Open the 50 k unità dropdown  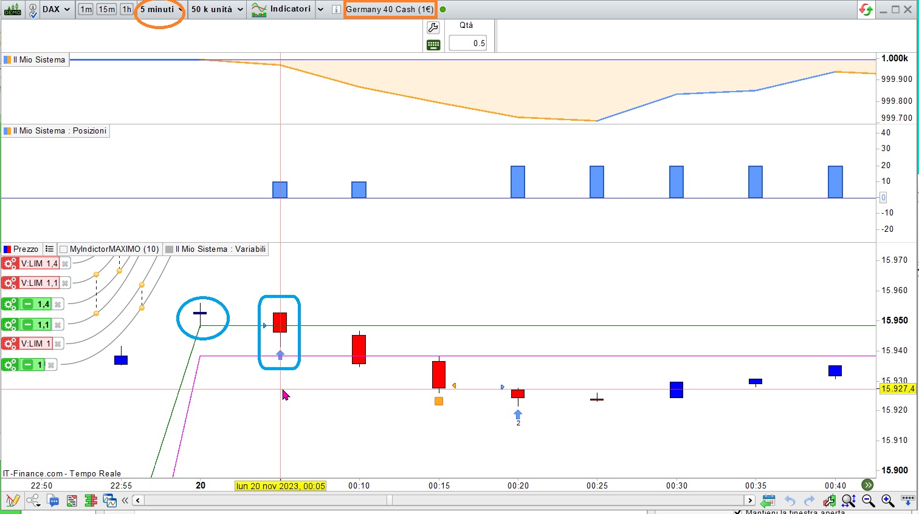(217, 9)
